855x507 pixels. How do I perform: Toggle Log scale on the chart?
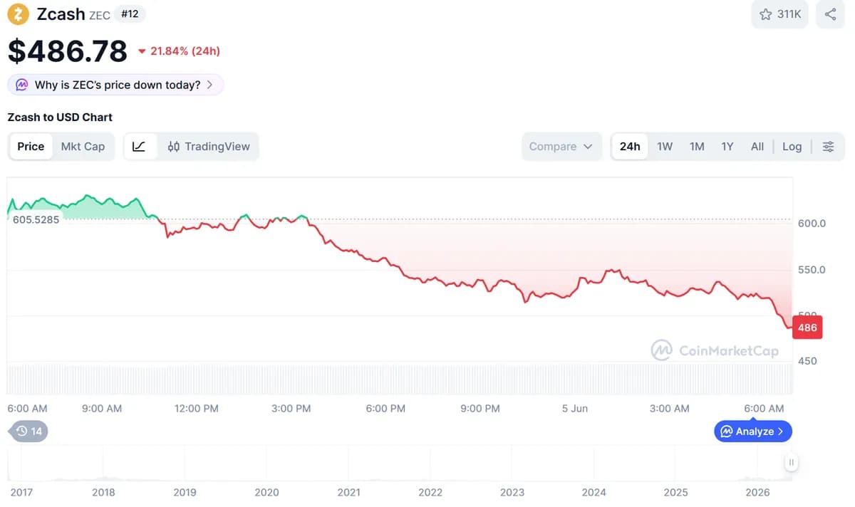pyautogui.click(x=792, y=147)
